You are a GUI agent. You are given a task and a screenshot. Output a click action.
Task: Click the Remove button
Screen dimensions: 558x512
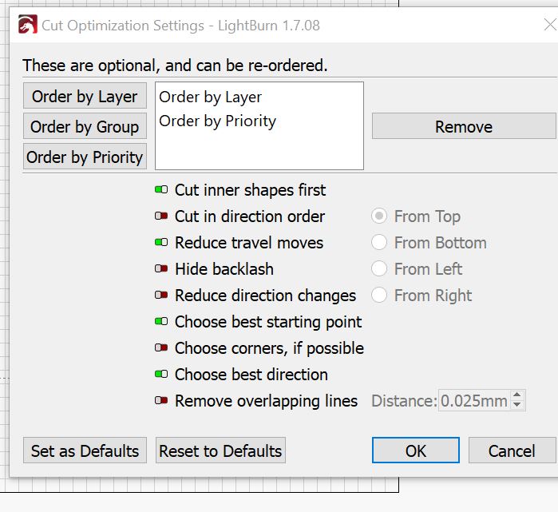click(464, 126)
